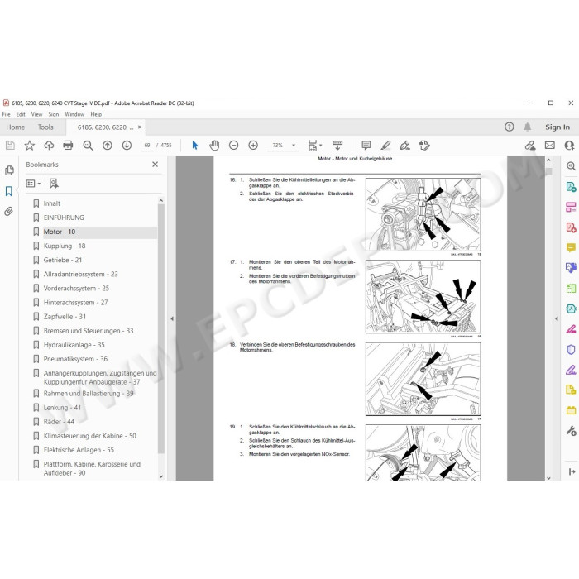
Task: Expand the right tools pane button
Action: tap(572, 471)
